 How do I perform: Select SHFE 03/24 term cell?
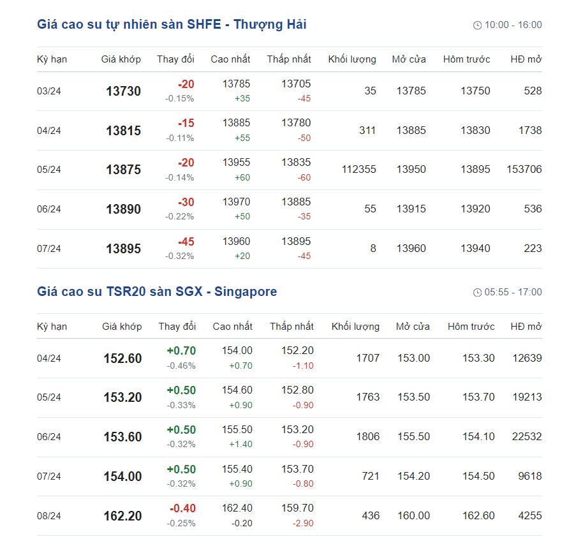(x=49, y=91)
